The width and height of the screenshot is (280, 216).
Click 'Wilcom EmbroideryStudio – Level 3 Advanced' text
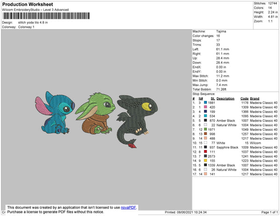point(35,10)
